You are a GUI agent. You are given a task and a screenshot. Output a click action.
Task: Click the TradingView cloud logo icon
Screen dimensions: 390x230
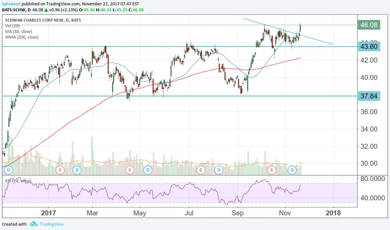coord(33,224)
